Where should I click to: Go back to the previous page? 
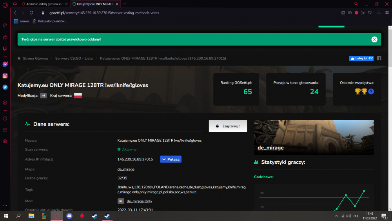point(15,13)
